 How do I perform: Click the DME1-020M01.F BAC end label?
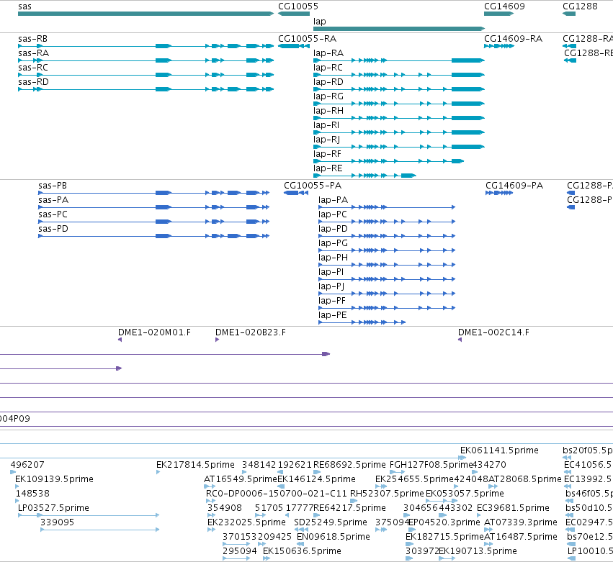[154, 332]
